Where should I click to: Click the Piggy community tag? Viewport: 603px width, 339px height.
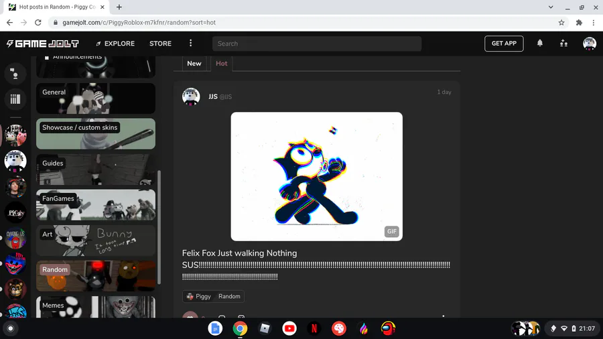click(199, 296)
